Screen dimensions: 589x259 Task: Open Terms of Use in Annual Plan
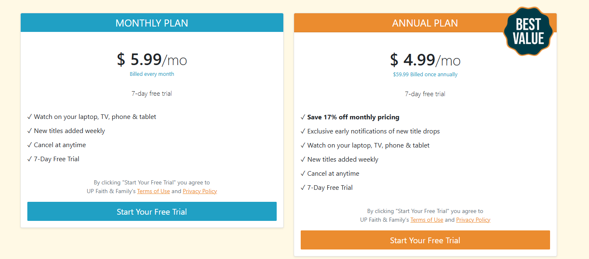pyautogui.click(x=427, y=220)
